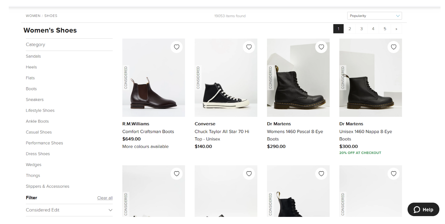Image resolution: width=445 pixels, height=224 pixels.
Task: Favourite the Converse Chuck Taylor sneakers
Action: coord(249,47)
